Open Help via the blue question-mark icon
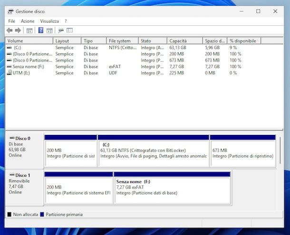The image size is (290, 235). tap(41, 31)
